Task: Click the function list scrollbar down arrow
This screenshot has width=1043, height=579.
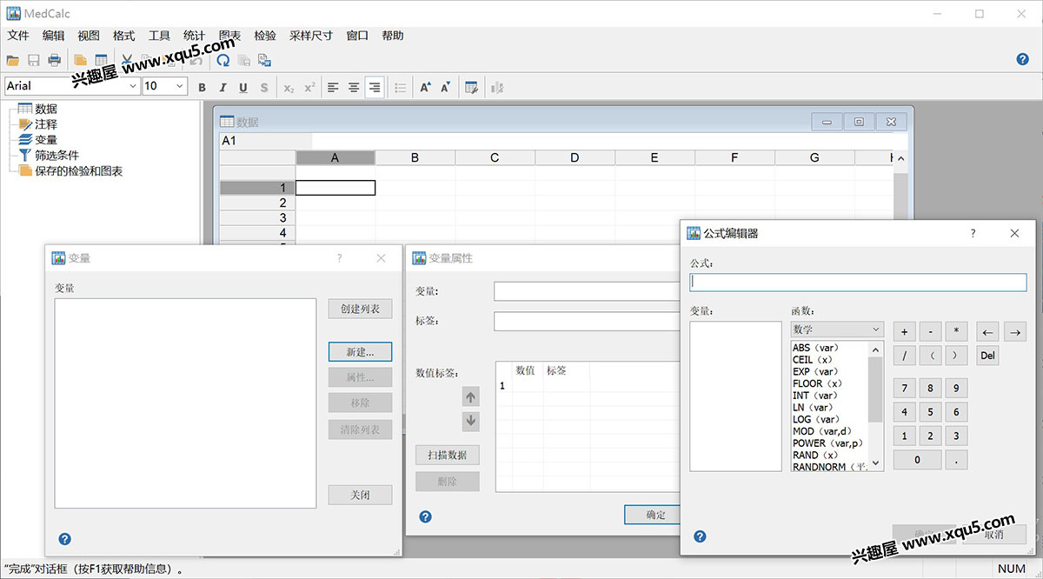Action: [x=876, y=463]
